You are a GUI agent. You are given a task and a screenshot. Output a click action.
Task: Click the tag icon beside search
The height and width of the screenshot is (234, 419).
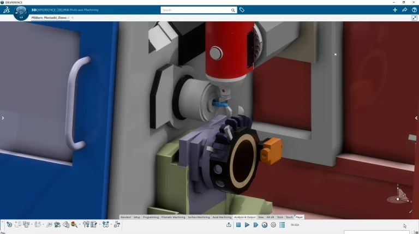(242, 10)
